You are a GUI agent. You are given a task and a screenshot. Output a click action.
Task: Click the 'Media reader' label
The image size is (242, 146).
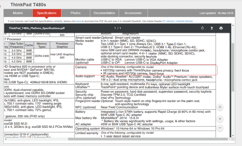click(x=85, y=41)
